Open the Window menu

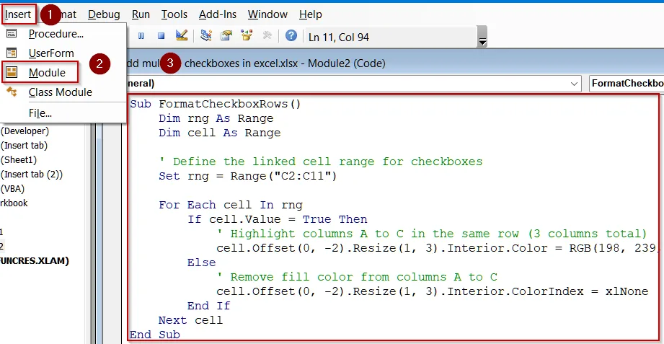267,14
